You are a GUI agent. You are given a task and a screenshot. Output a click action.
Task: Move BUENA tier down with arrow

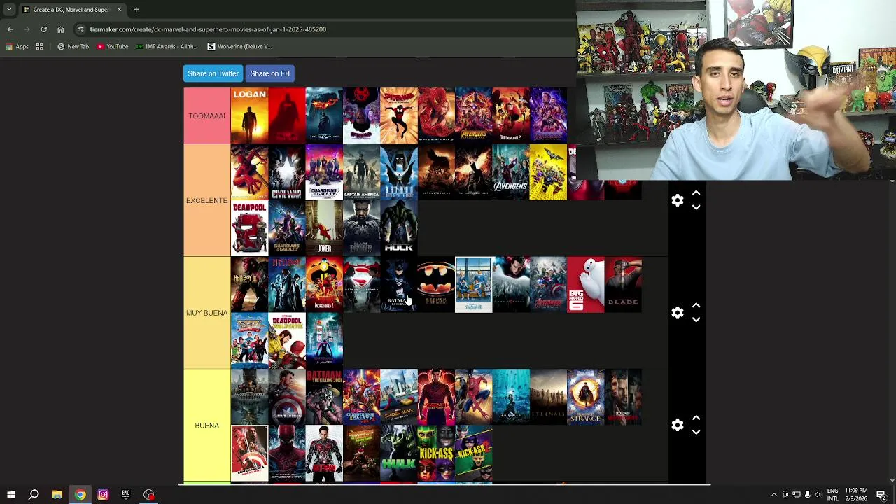[696, 433]
